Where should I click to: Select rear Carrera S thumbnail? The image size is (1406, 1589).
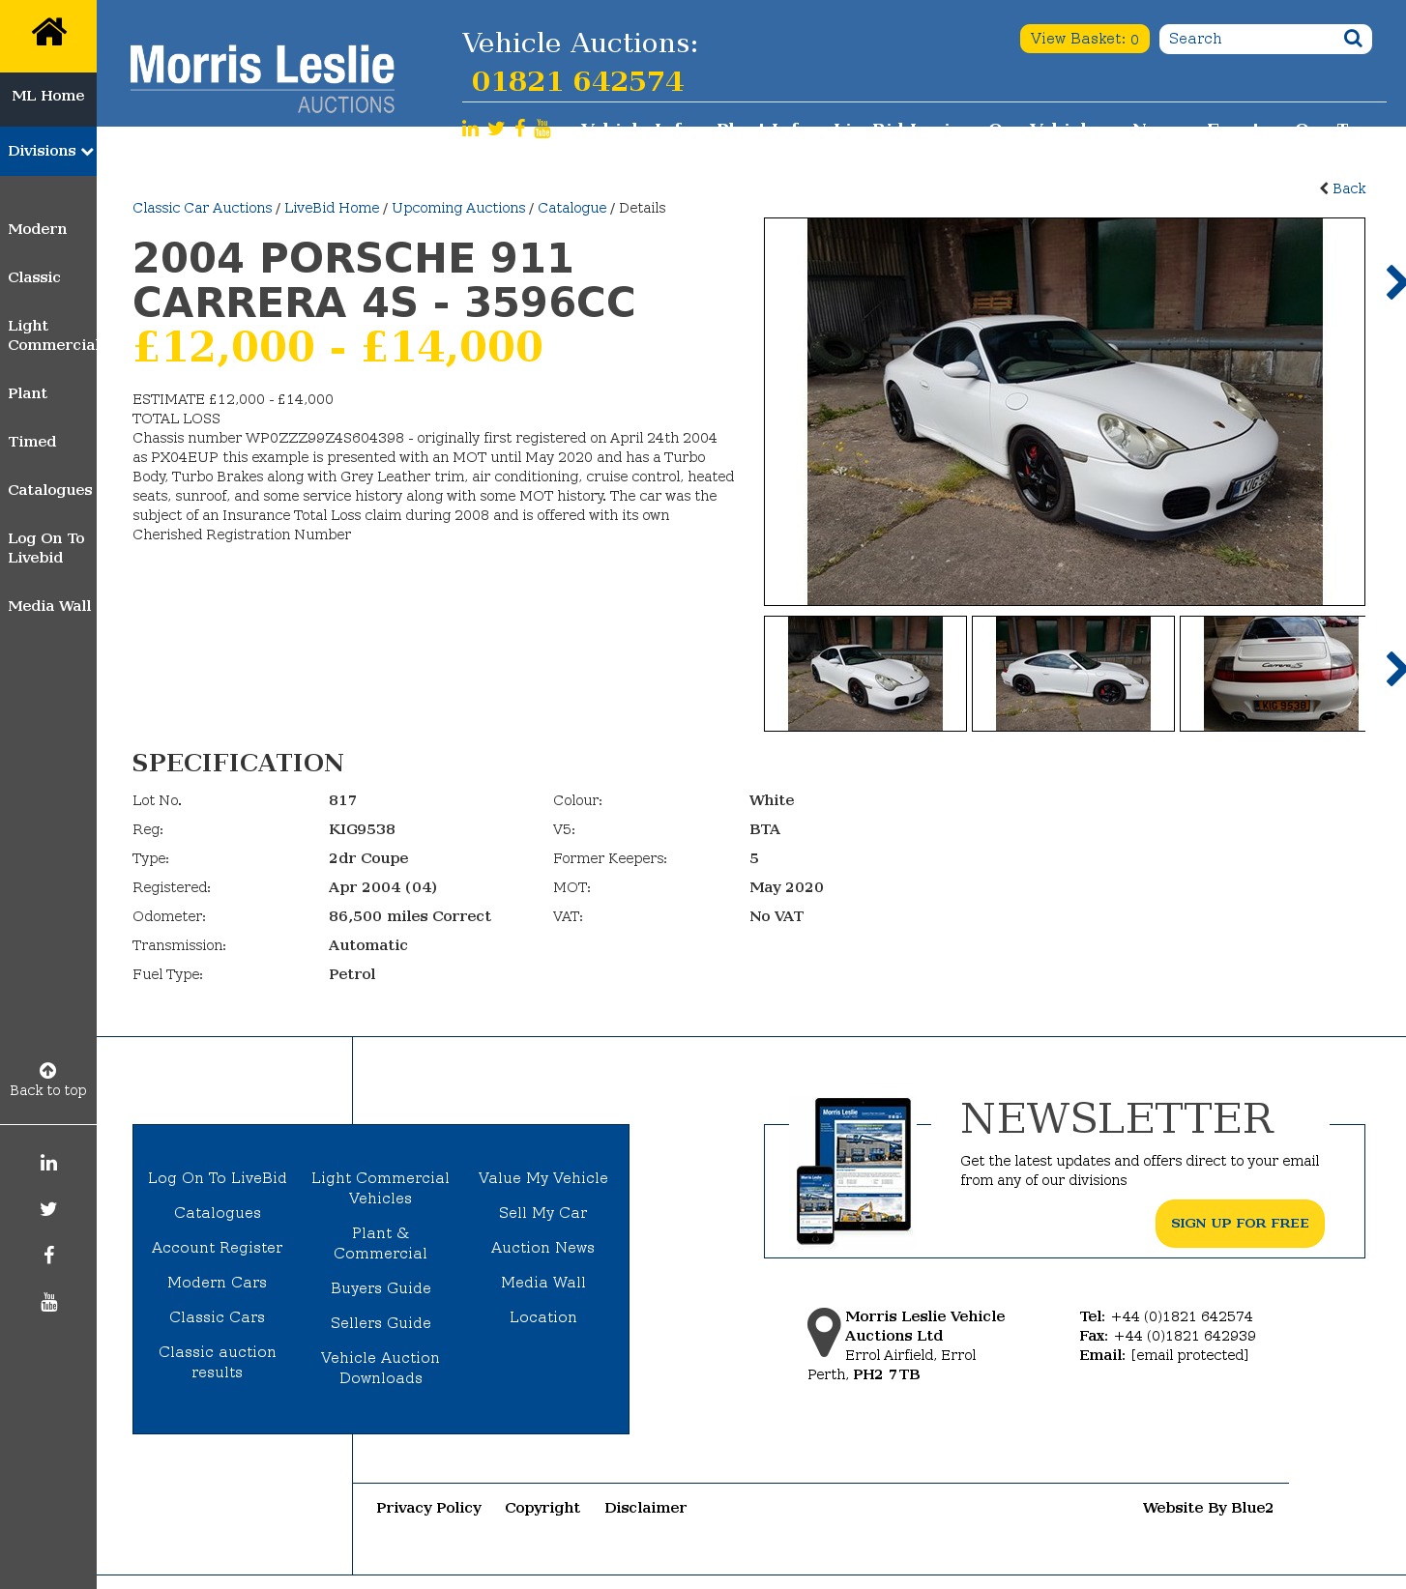pyautogui.click(x=1274, y=674)
